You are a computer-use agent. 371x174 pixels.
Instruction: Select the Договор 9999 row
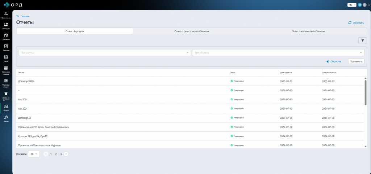point(190,81)
